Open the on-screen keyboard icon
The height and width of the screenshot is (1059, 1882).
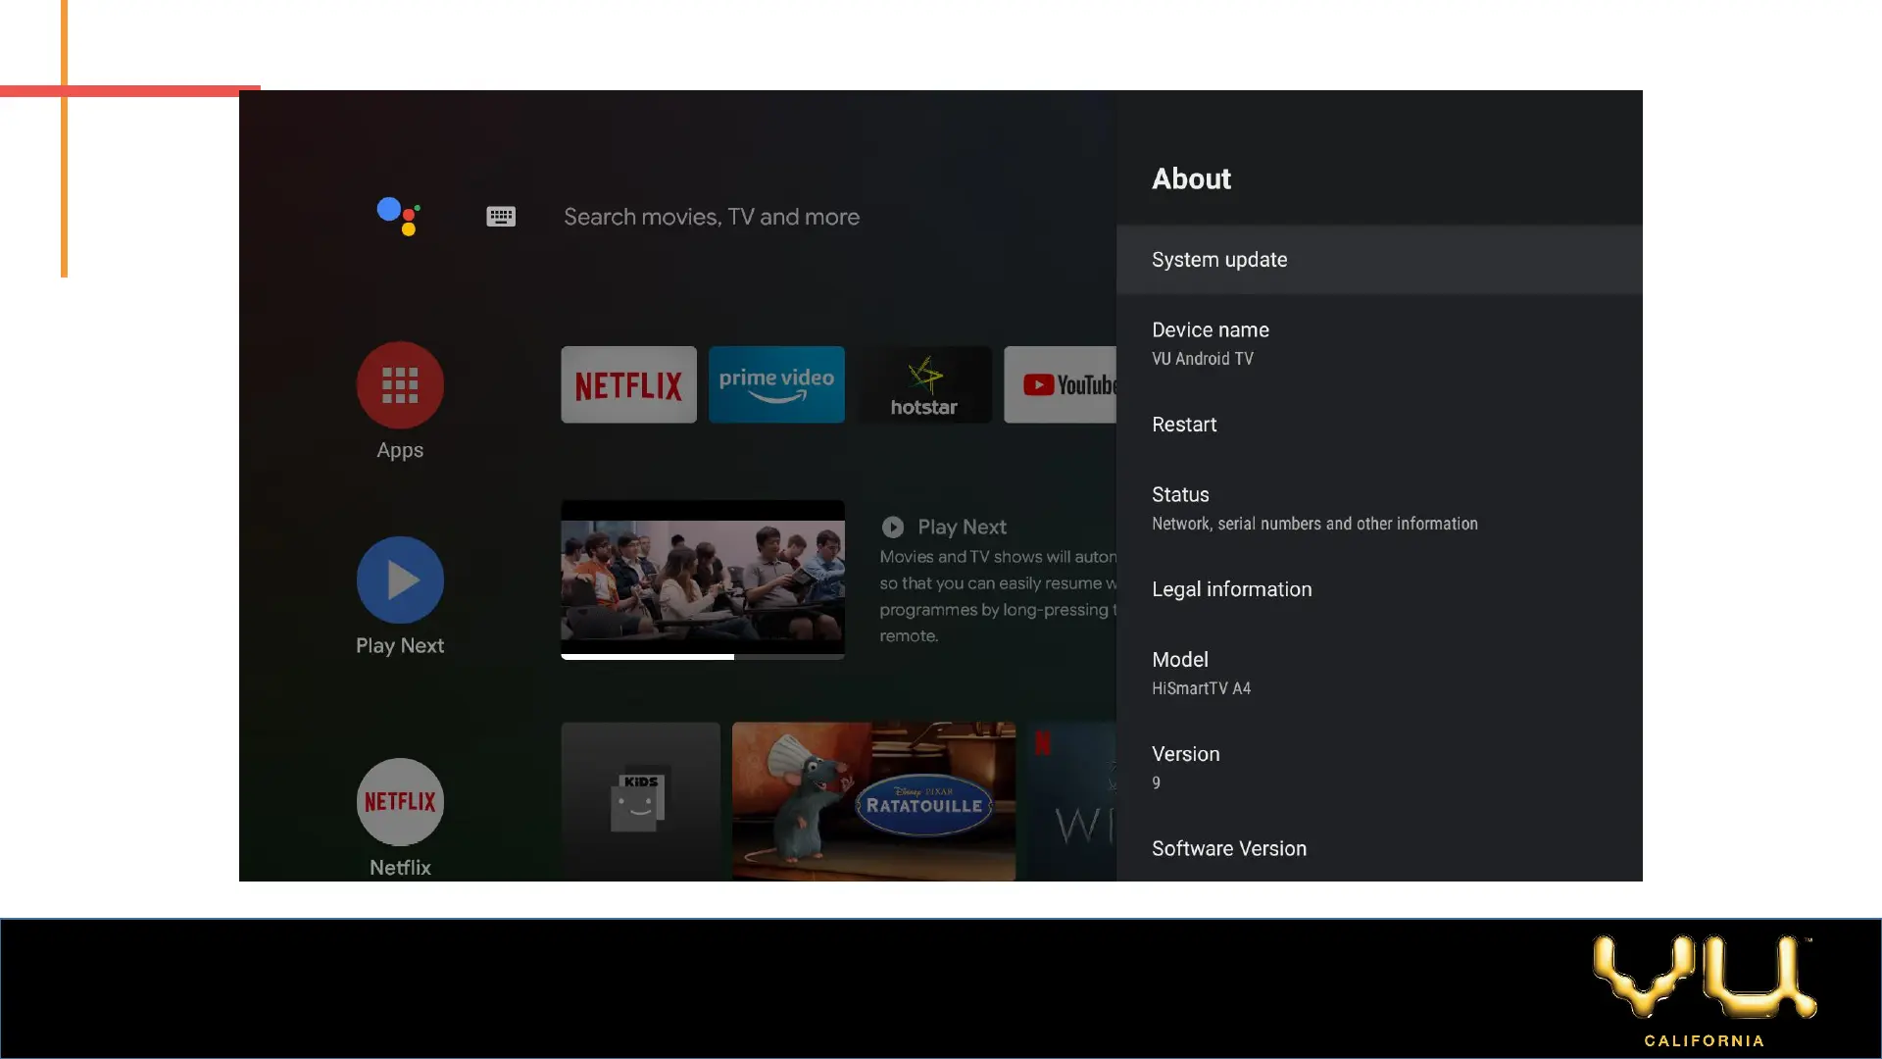pos(501,217)
